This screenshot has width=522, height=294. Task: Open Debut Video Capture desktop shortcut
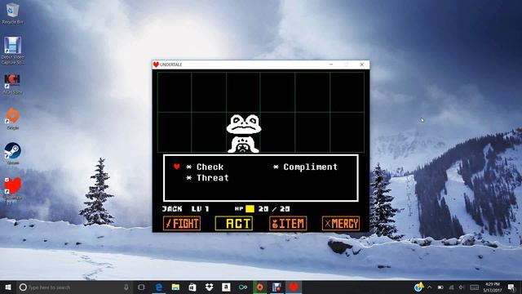13,51
